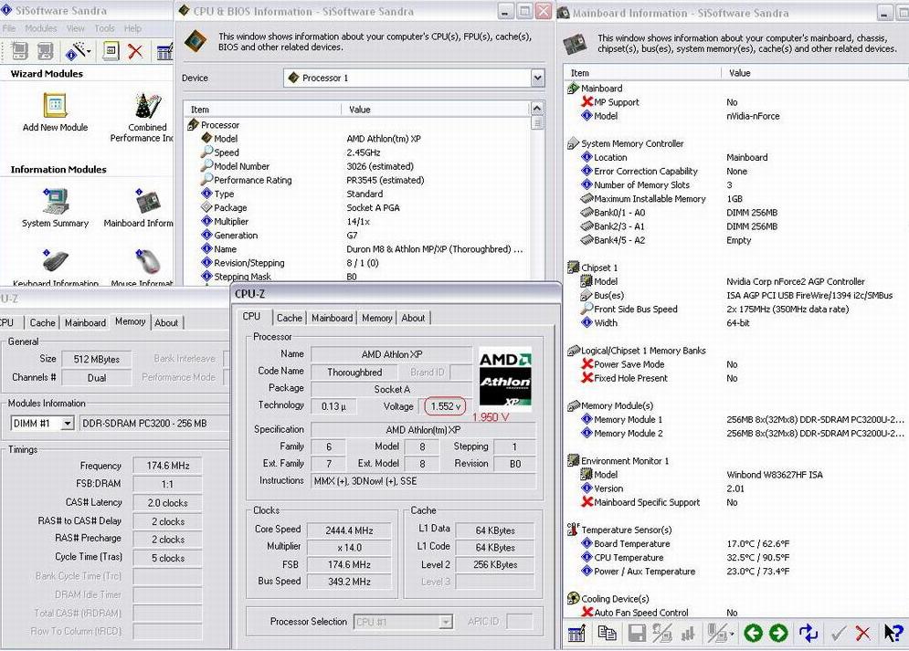
Task: Click the Core Speed field showing 2444.4 MHz
Action: [x=348, y=530]
